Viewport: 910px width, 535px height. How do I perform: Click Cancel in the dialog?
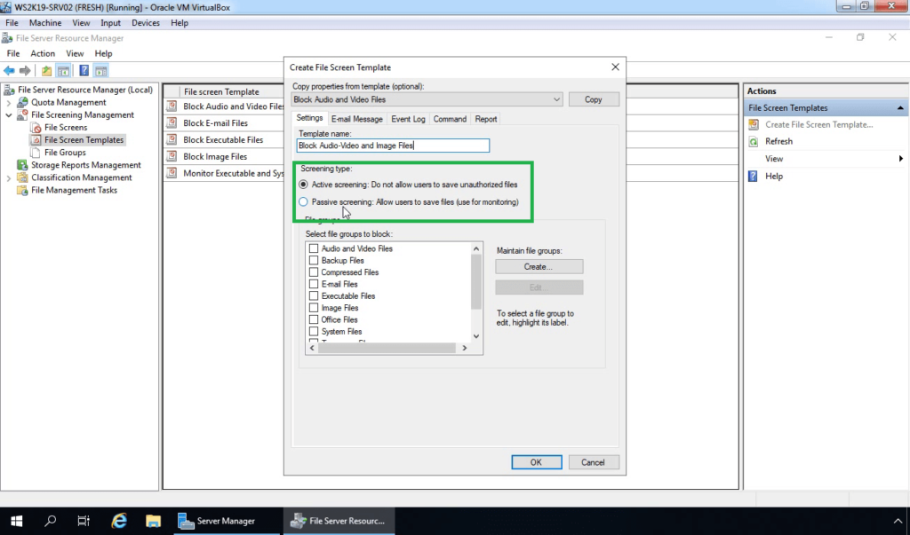(593, 462)
